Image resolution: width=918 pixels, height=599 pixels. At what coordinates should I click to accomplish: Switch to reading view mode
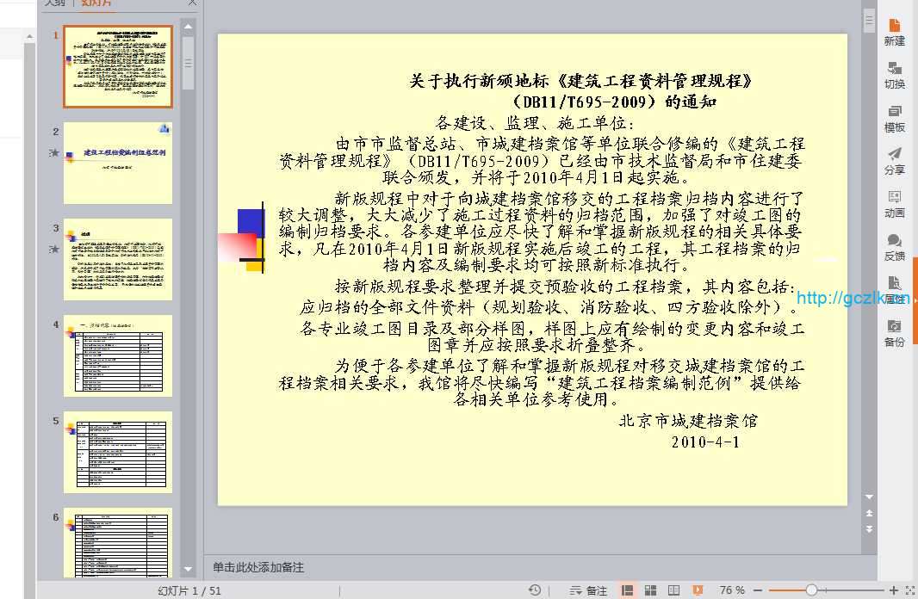674,590
